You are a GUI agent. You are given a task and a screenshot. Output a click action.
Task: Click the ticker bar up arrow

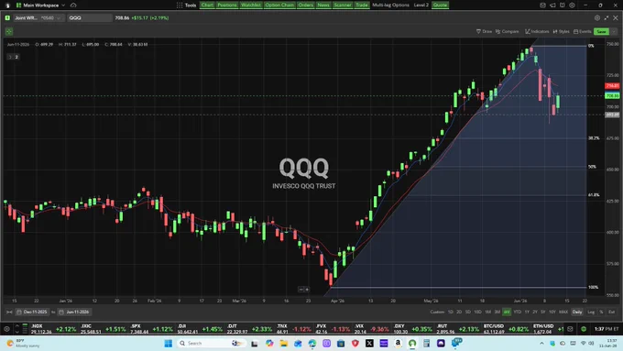16,326
